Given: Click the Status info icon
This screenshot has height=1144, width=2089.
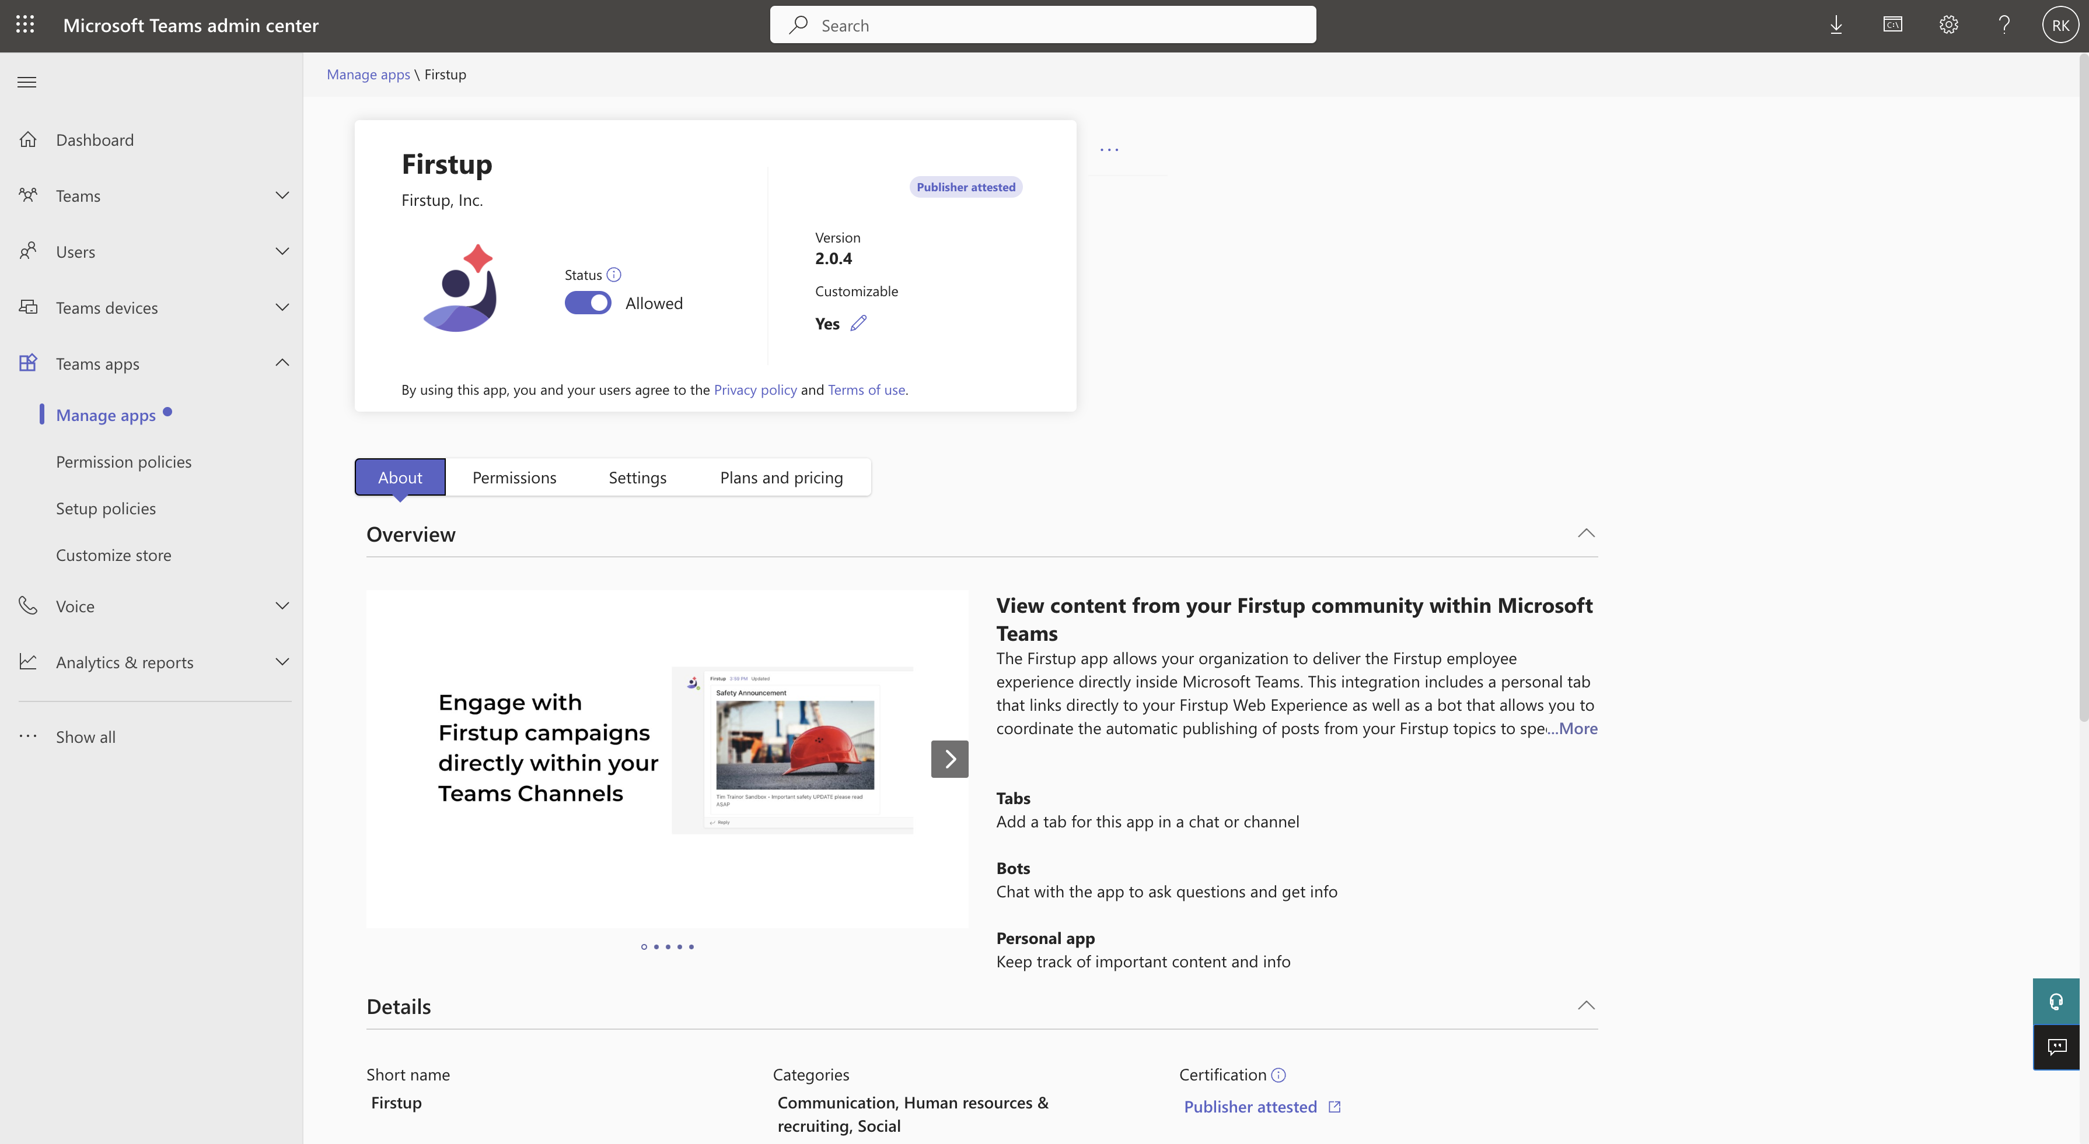Looking at the screenshot, I should 614,275.
